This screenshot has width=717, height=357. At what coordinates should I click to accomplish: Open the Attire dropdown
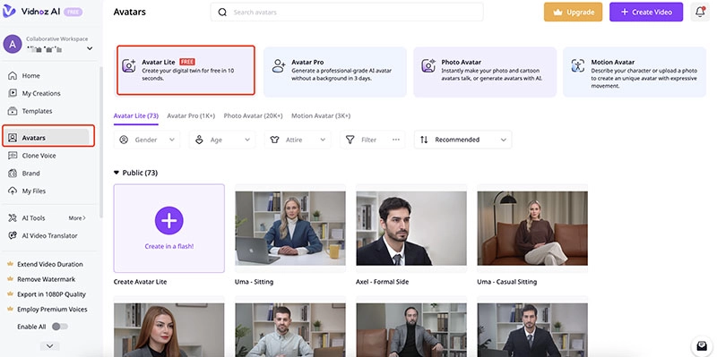click(x=298, y=140)
